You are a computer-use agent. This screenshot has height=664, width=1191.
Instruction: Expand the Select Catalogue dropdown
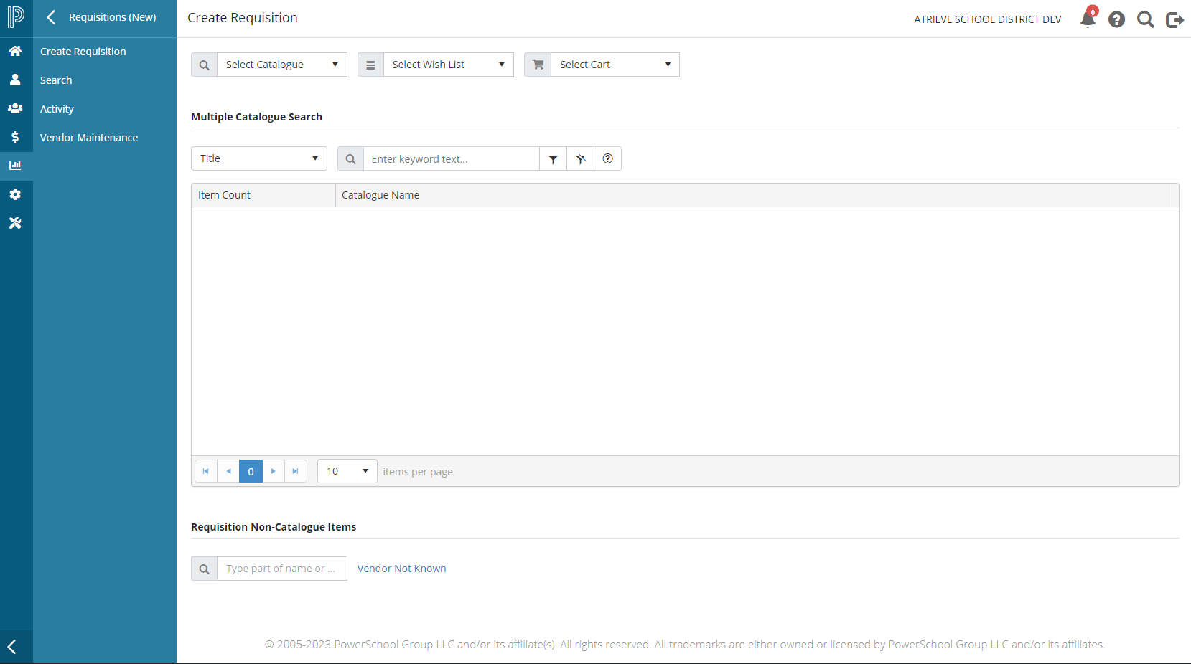coord(281,65)
